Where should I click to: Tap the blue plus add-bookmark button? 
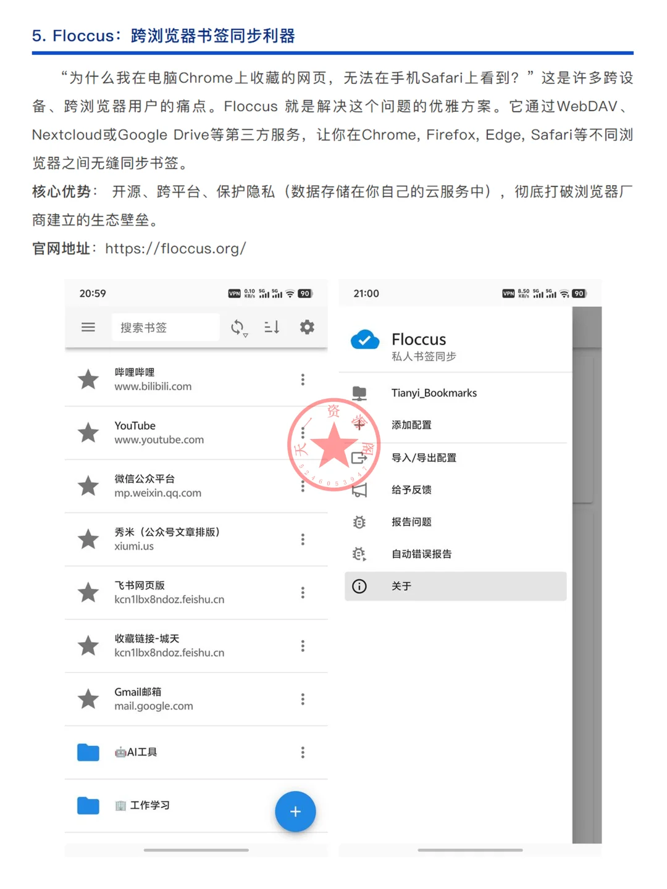pos(295,811)
